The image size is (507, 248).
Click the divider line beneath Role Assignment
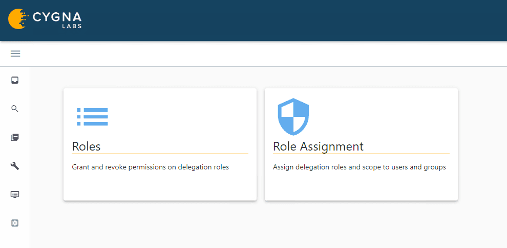tap(361, 154)
